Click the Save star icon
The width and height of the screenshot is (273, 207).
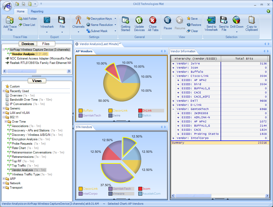tap(189, 18)
